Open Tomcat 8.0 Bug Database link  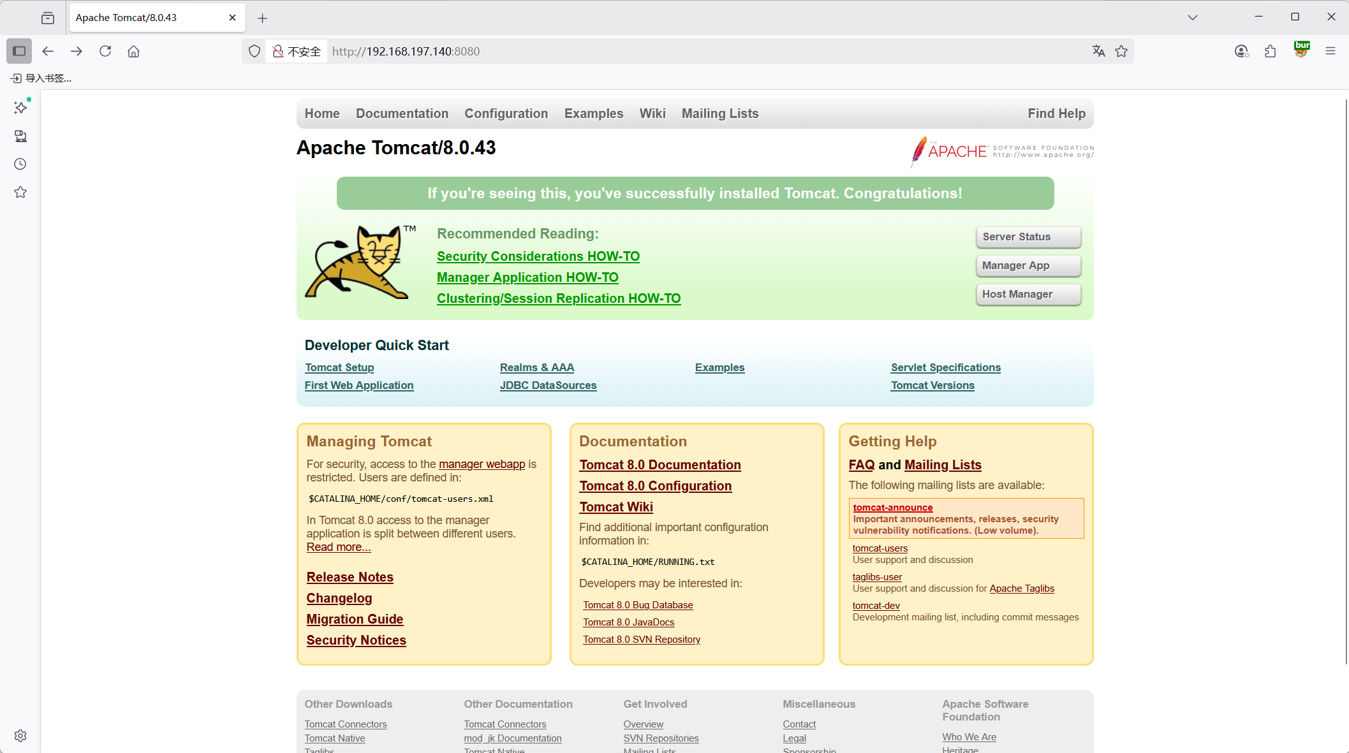click(x=638, y=605)
